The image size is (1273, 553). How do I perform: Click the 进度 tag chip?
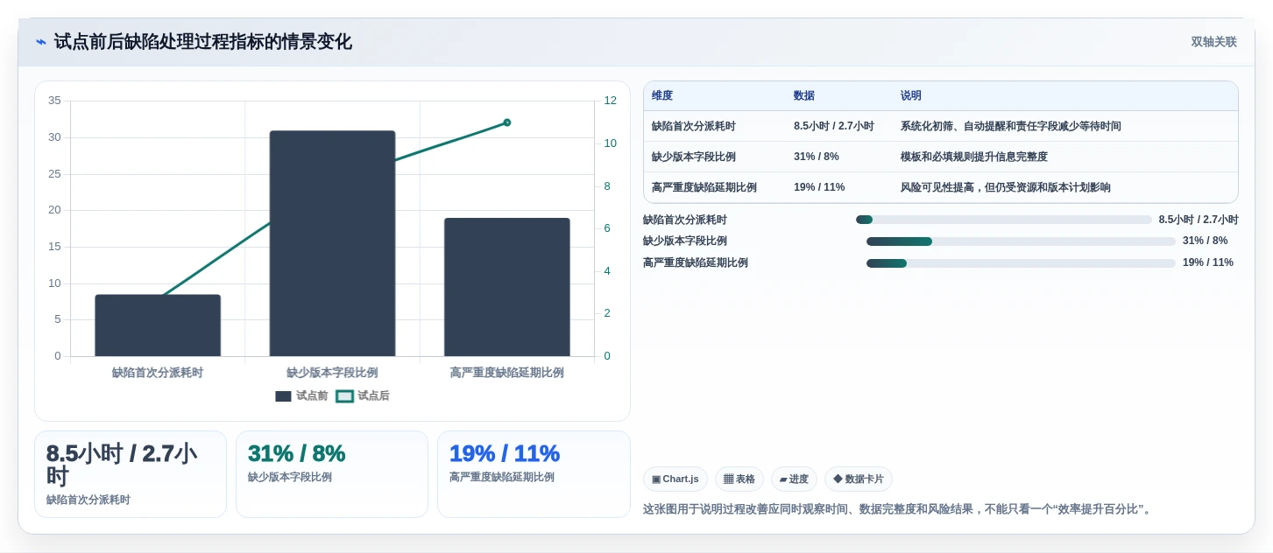point(794,479)
